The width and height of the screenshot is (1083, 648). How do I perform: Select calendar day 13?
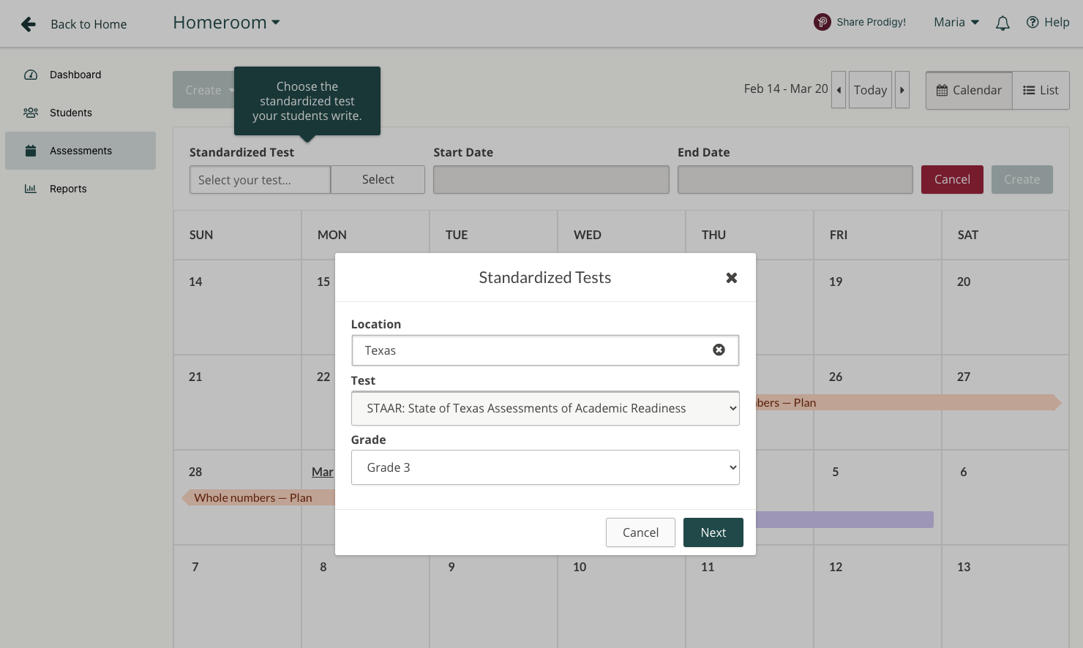coord(964,567)
